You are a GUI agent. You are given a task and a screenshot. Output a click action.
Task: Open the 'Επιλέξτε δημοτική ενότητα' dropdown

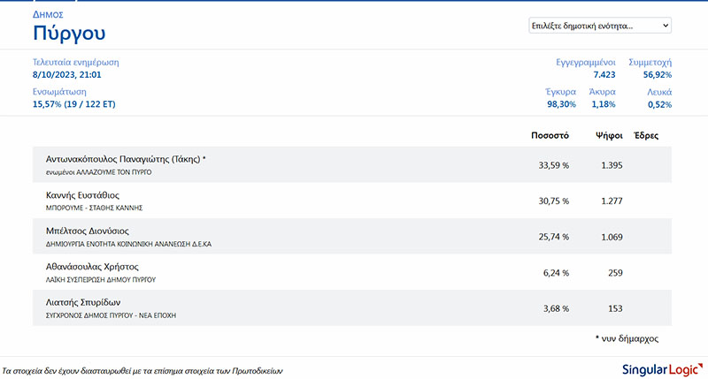point(599,27)
